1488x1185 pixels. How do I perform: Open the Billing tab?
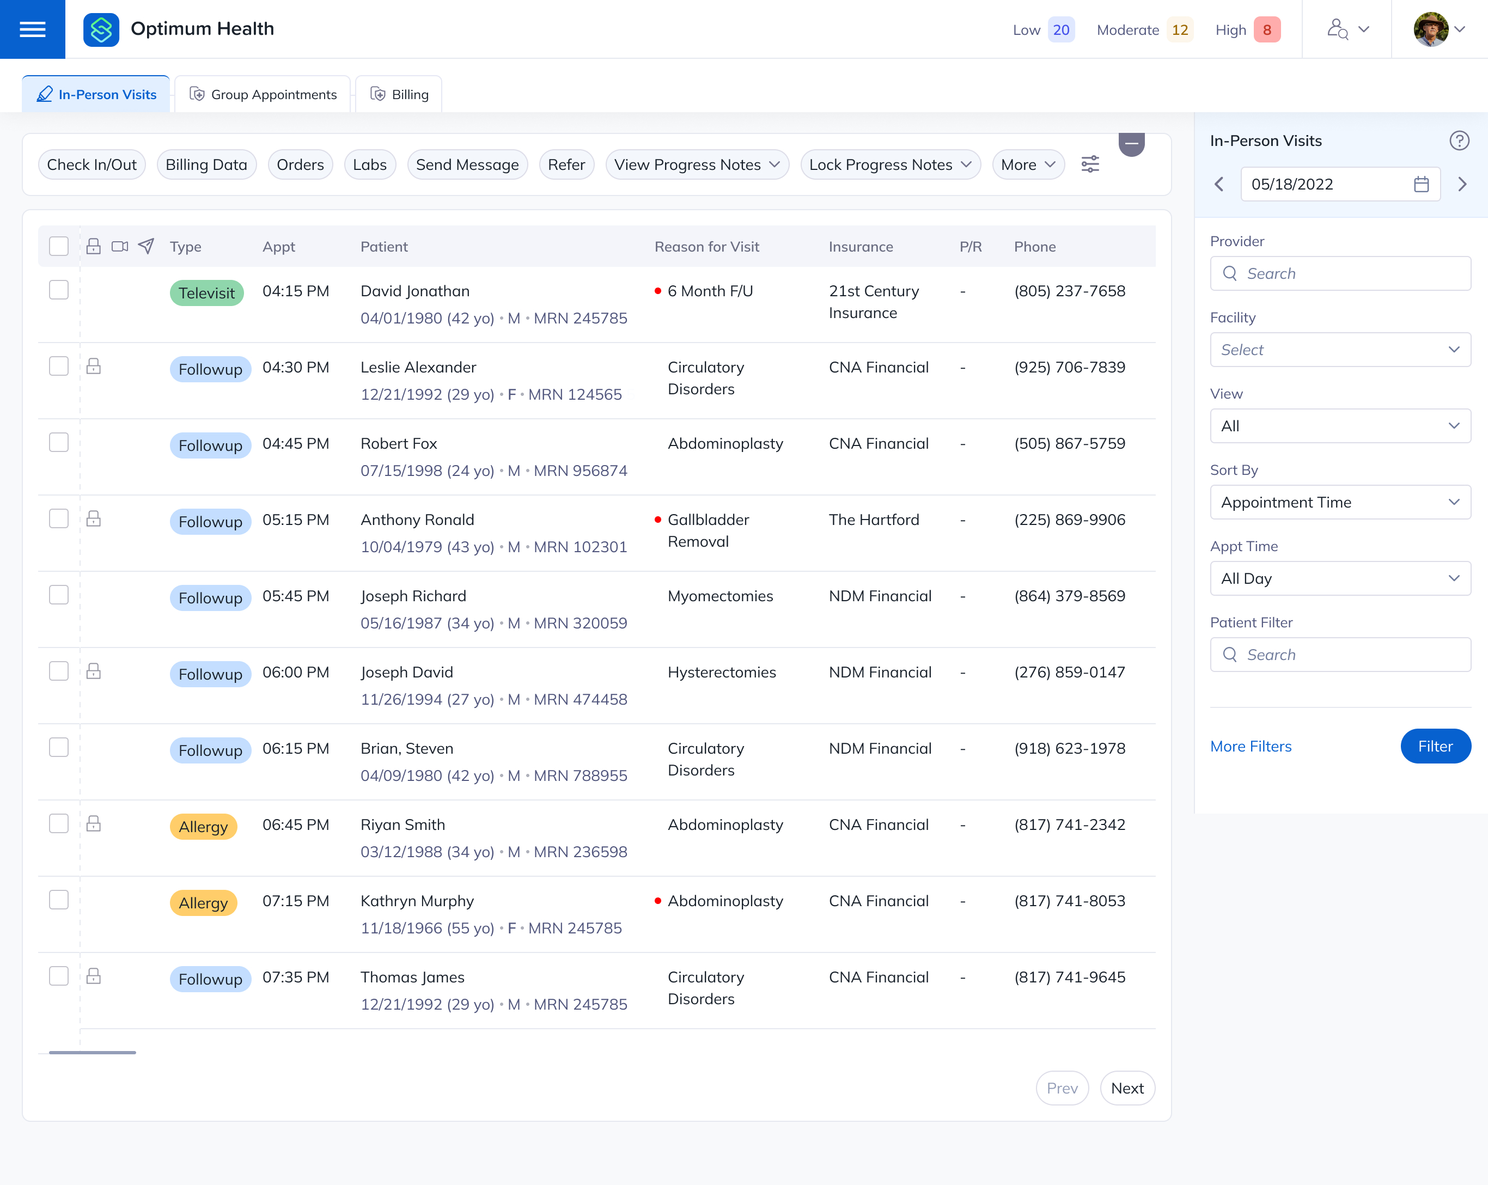click(x=399, y=95)
